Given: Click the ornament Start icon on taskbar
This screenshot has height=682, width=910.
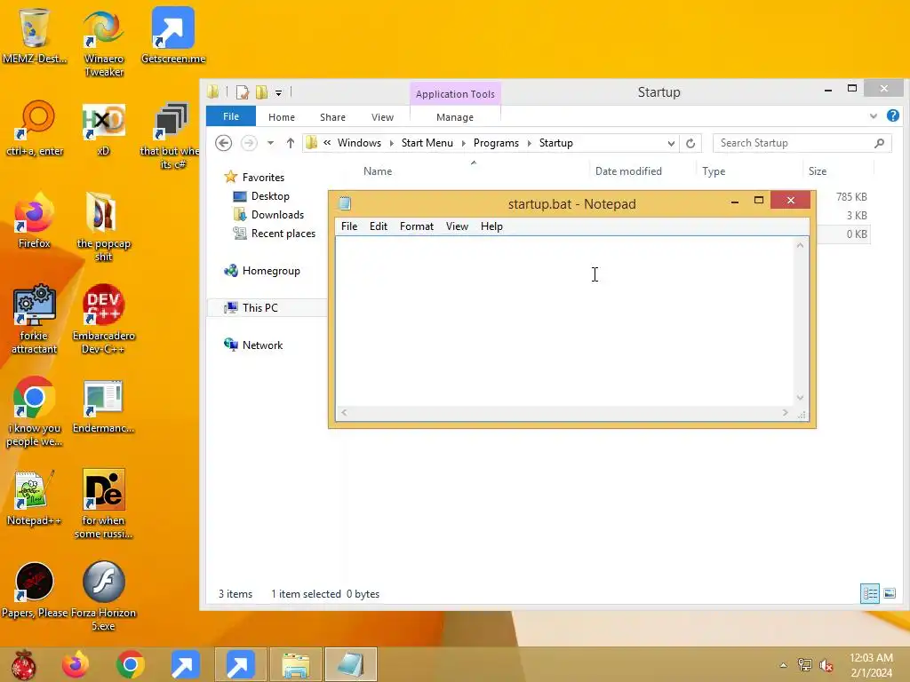Looking at the screenshot, I should click(23, 664).
